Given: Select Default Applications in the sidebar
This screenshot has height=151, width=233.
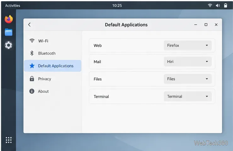Looking at the screenshot, I should click(x=53, y=66).
